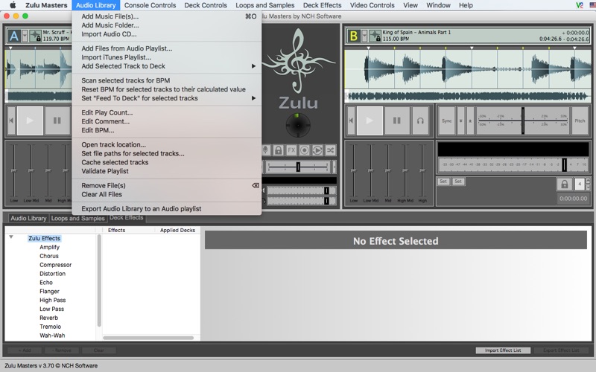
Task: Toggle the auto-play icon in center panel
Action: [x=317, y=150]
